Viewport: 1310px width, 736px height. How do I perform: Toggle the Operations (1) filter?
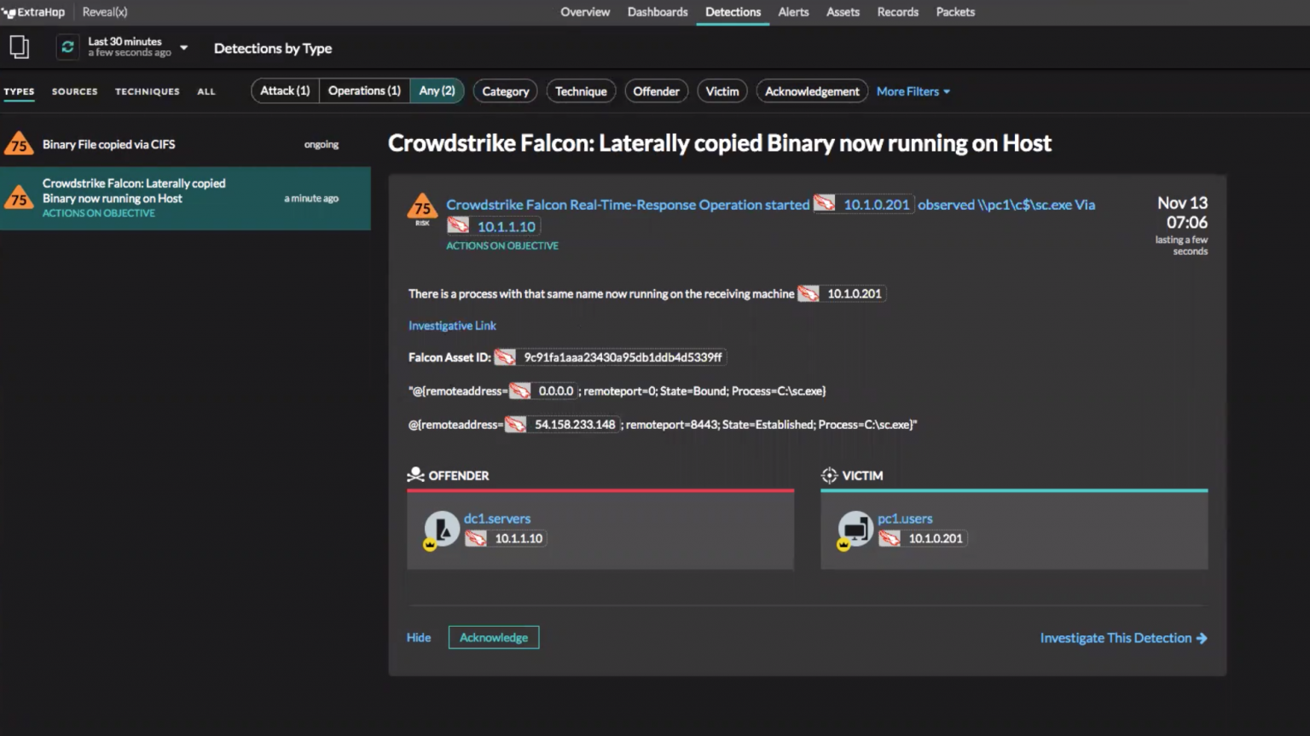point(364,90)
